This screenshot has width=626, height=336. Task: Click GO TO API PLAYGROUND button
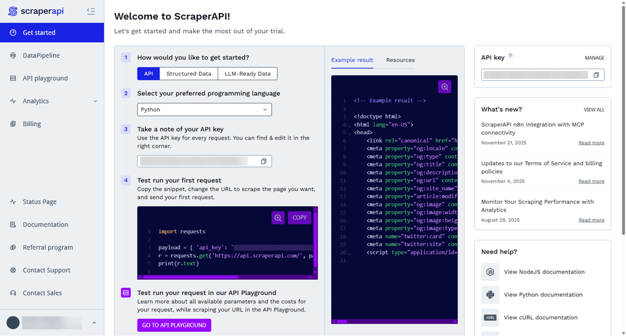174,325
